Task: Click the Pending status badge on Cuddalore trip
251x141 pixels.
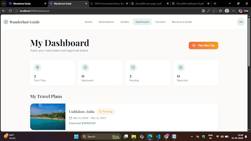Action: click(106, 111)
